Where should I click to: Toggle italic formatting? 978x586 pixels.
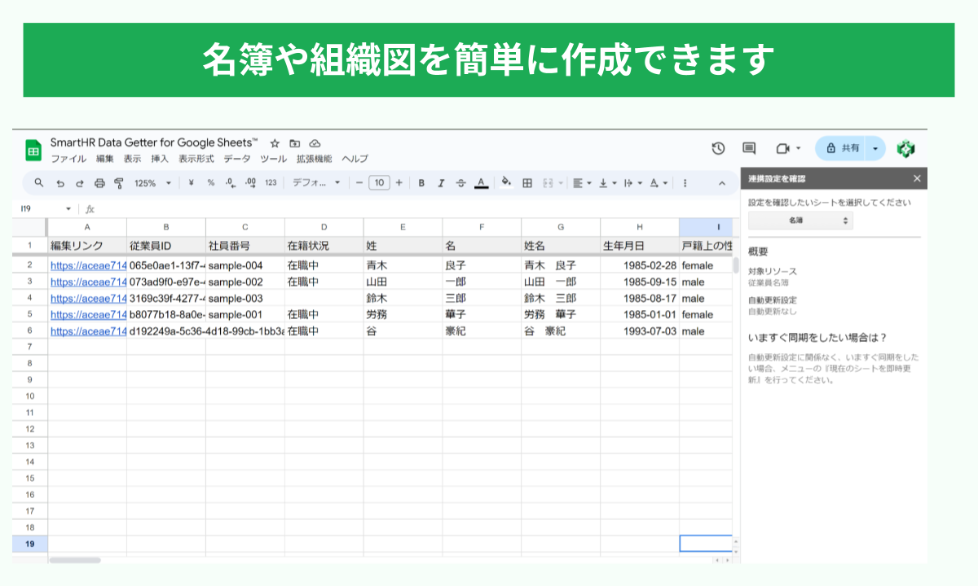[441, 183]
